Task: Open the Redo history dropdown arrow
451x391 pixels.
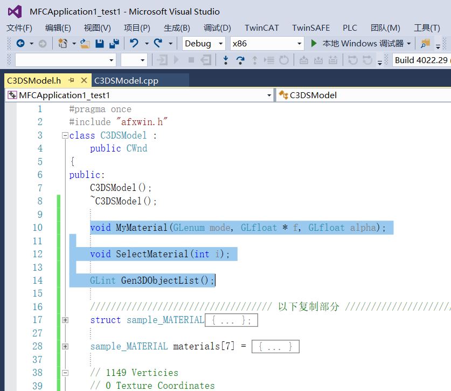Action: (x=171, y=44)
